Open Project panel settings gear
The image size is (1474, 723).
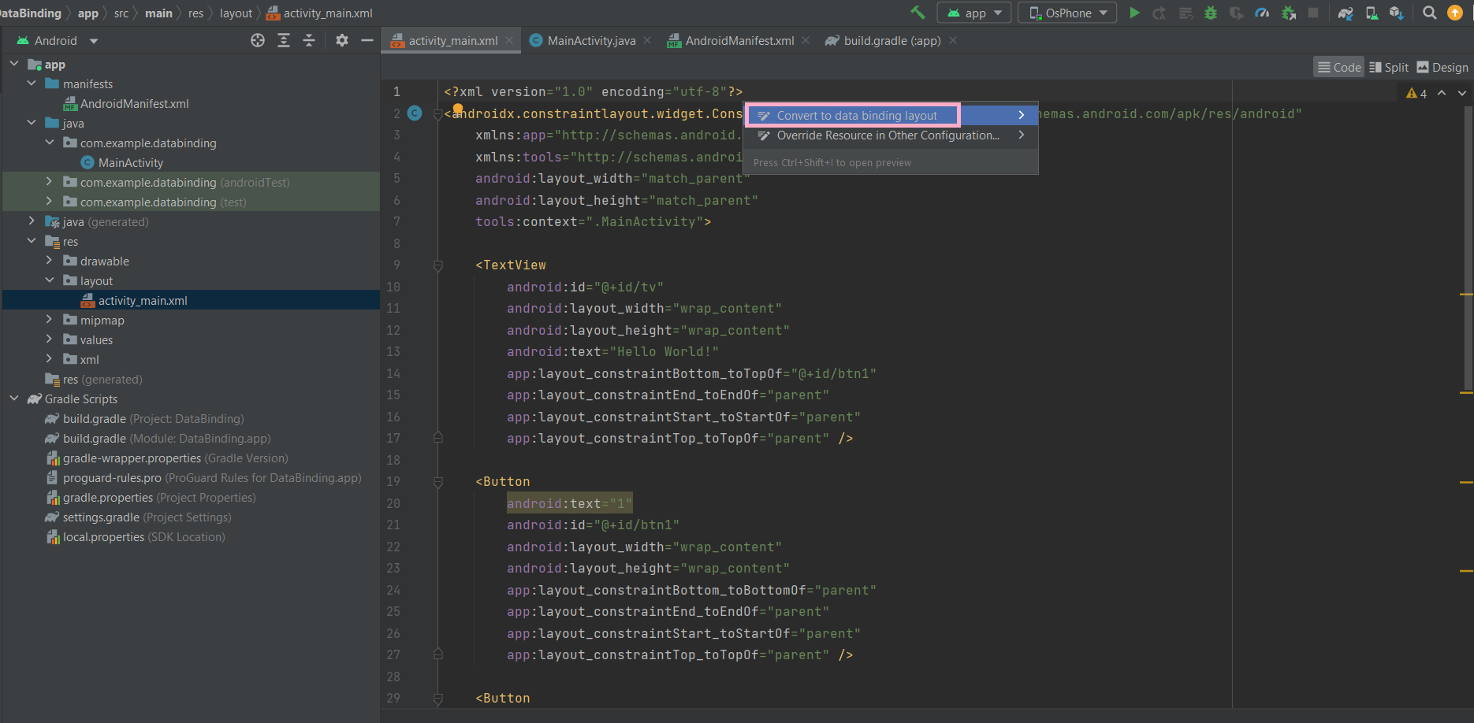[341, 39]
